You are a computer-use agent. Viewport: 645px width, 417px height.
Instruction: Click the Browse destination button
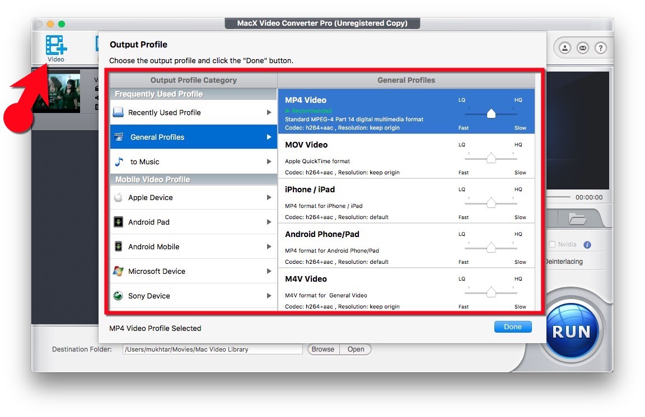click(323, 349)
